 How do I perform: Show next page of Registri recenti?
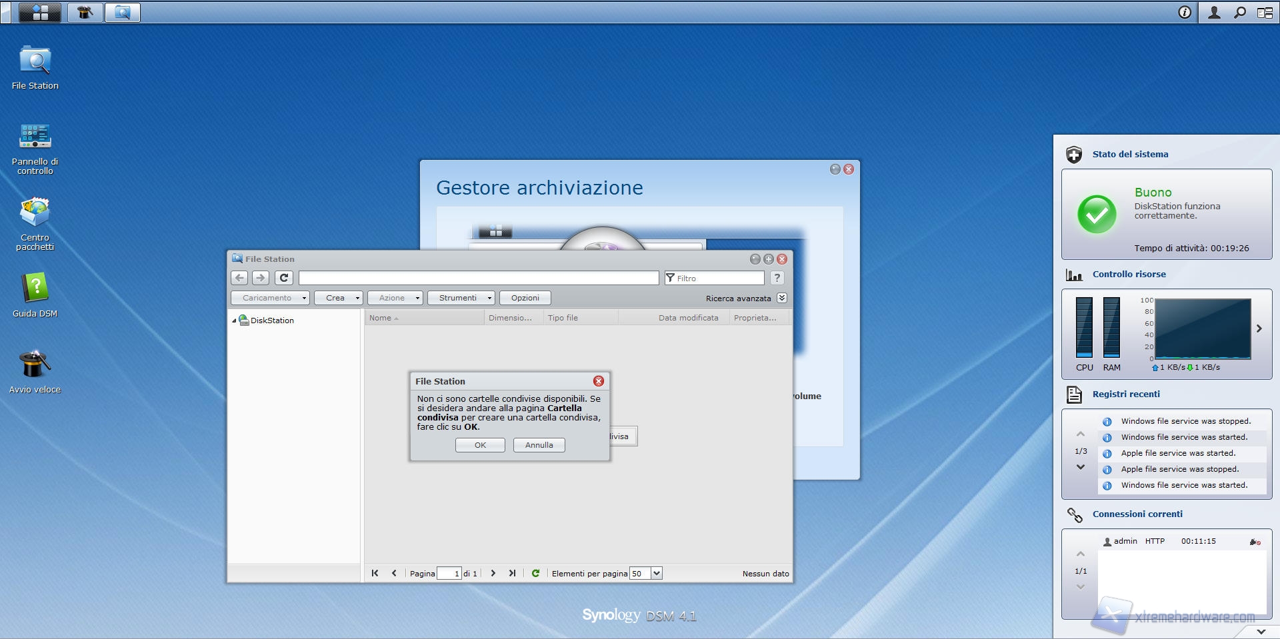[1081, 467]
